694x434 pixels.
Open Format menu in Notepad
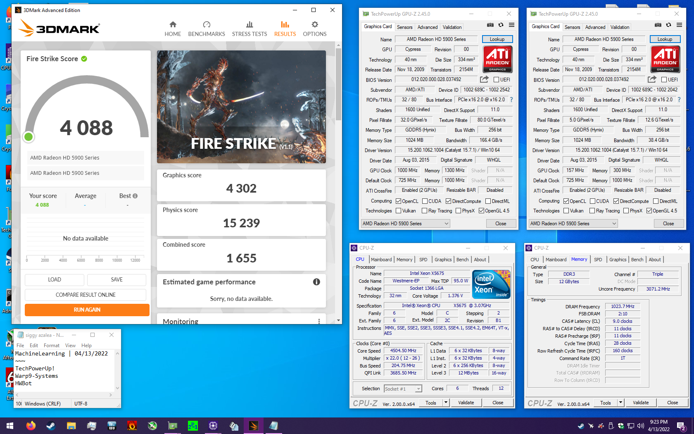(52, 346)
